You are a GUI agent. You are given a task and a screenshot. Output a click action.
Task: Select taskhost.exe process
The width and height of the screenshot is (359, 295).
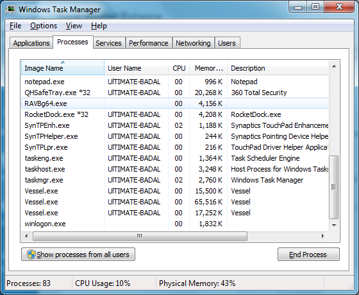(x=174, y=169)
